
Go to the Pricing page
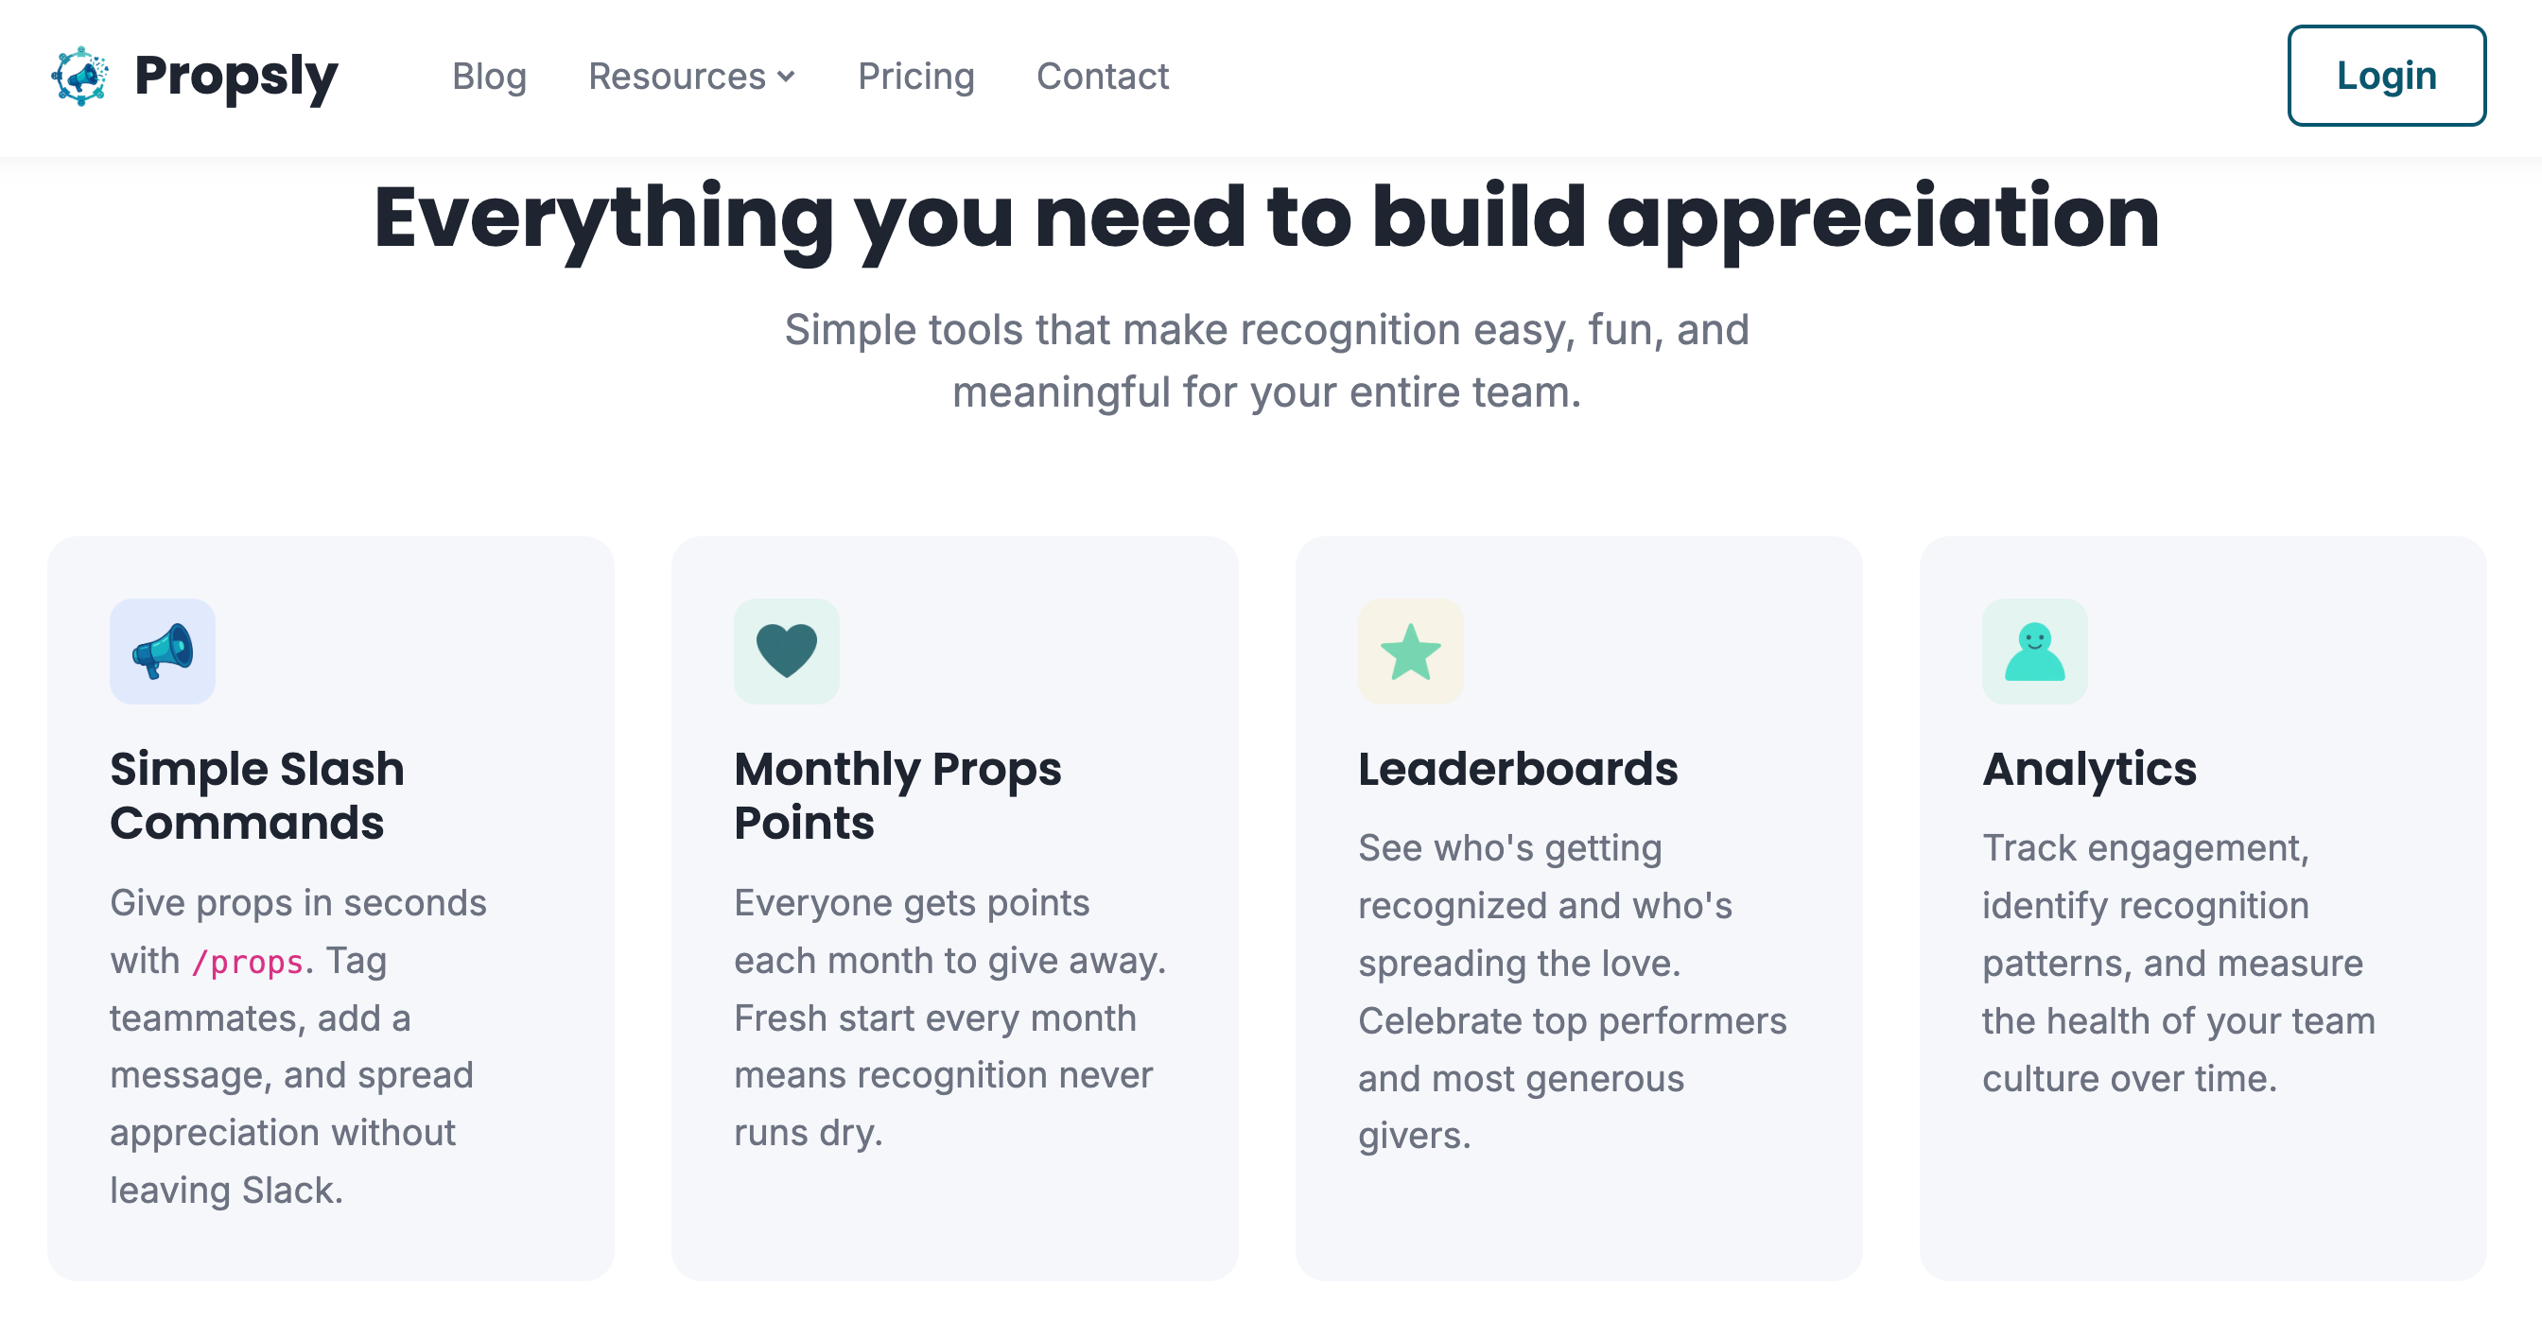[915, 76]
